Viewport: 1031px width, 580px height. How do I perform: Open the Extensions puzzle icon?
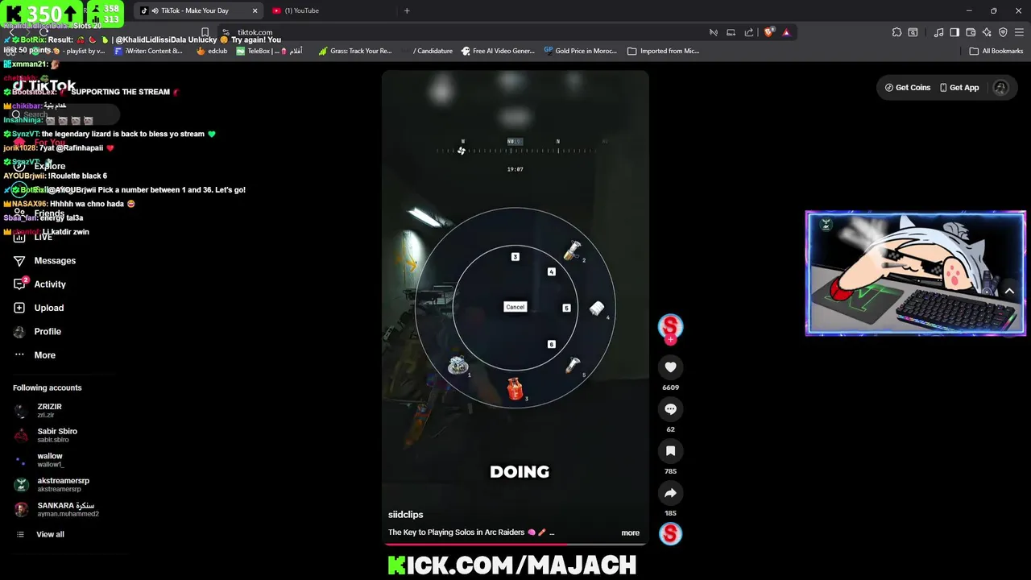[x=896, y=32]
